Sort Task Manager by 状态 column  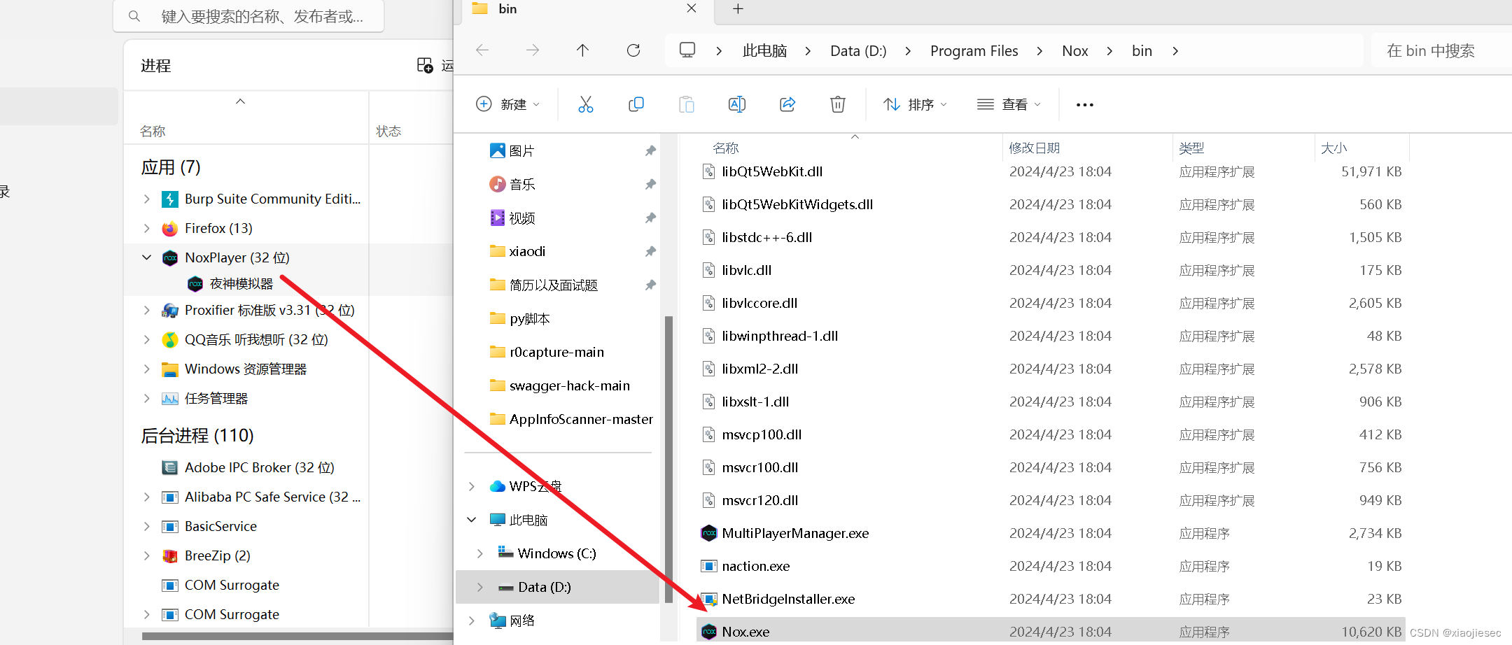[x=388, y=131]
